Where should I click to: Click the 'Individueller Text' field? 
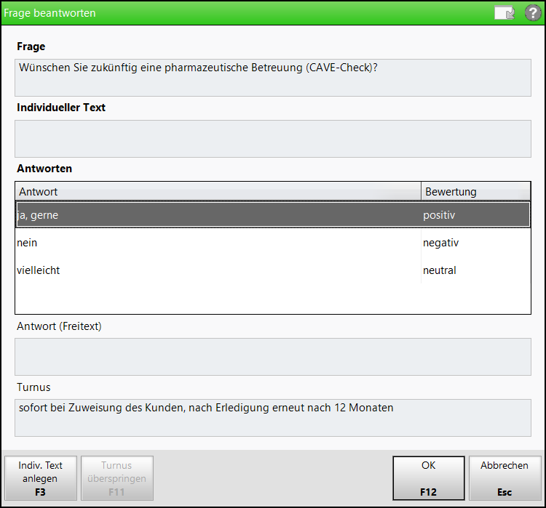273,139
